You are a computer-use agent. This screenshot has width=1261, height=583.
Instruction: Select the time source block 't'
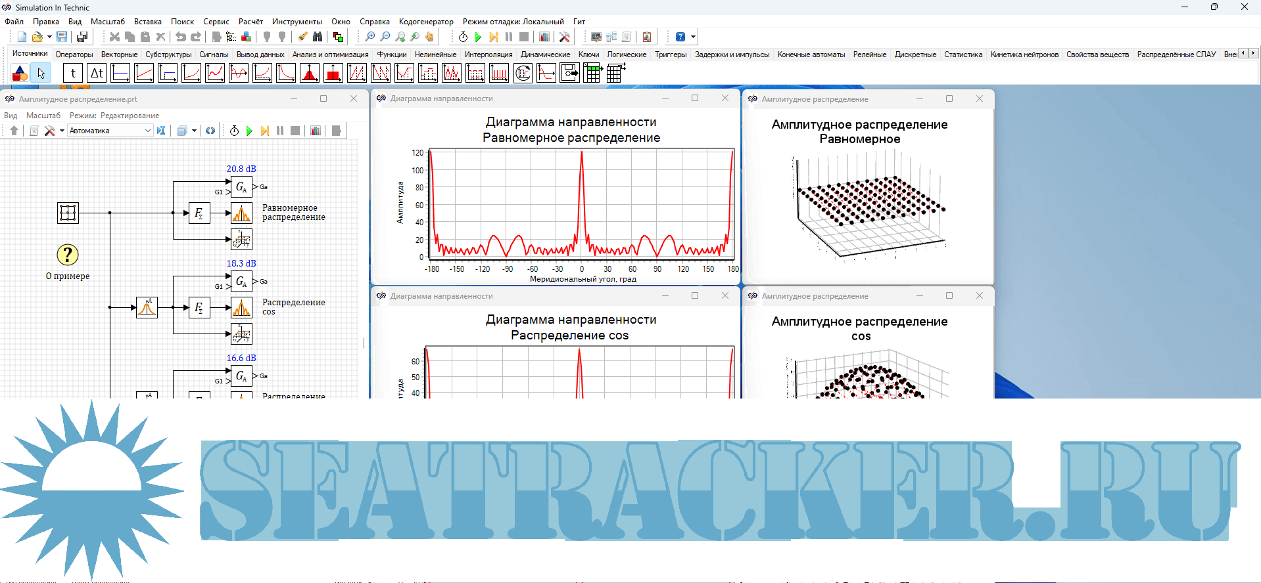click(73, 74)
